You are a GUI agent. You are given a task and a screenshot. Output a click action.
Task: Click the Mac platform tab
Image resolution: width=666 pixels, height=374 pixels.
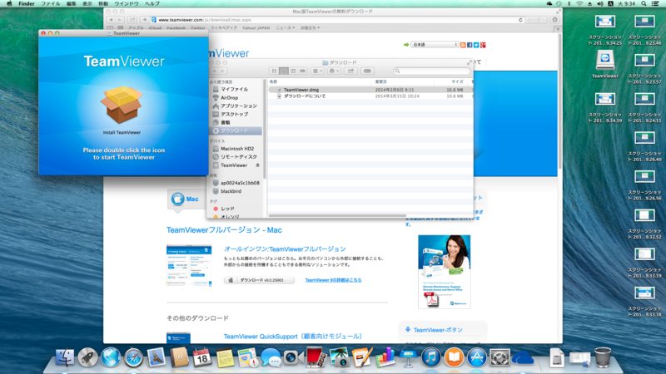185,199
